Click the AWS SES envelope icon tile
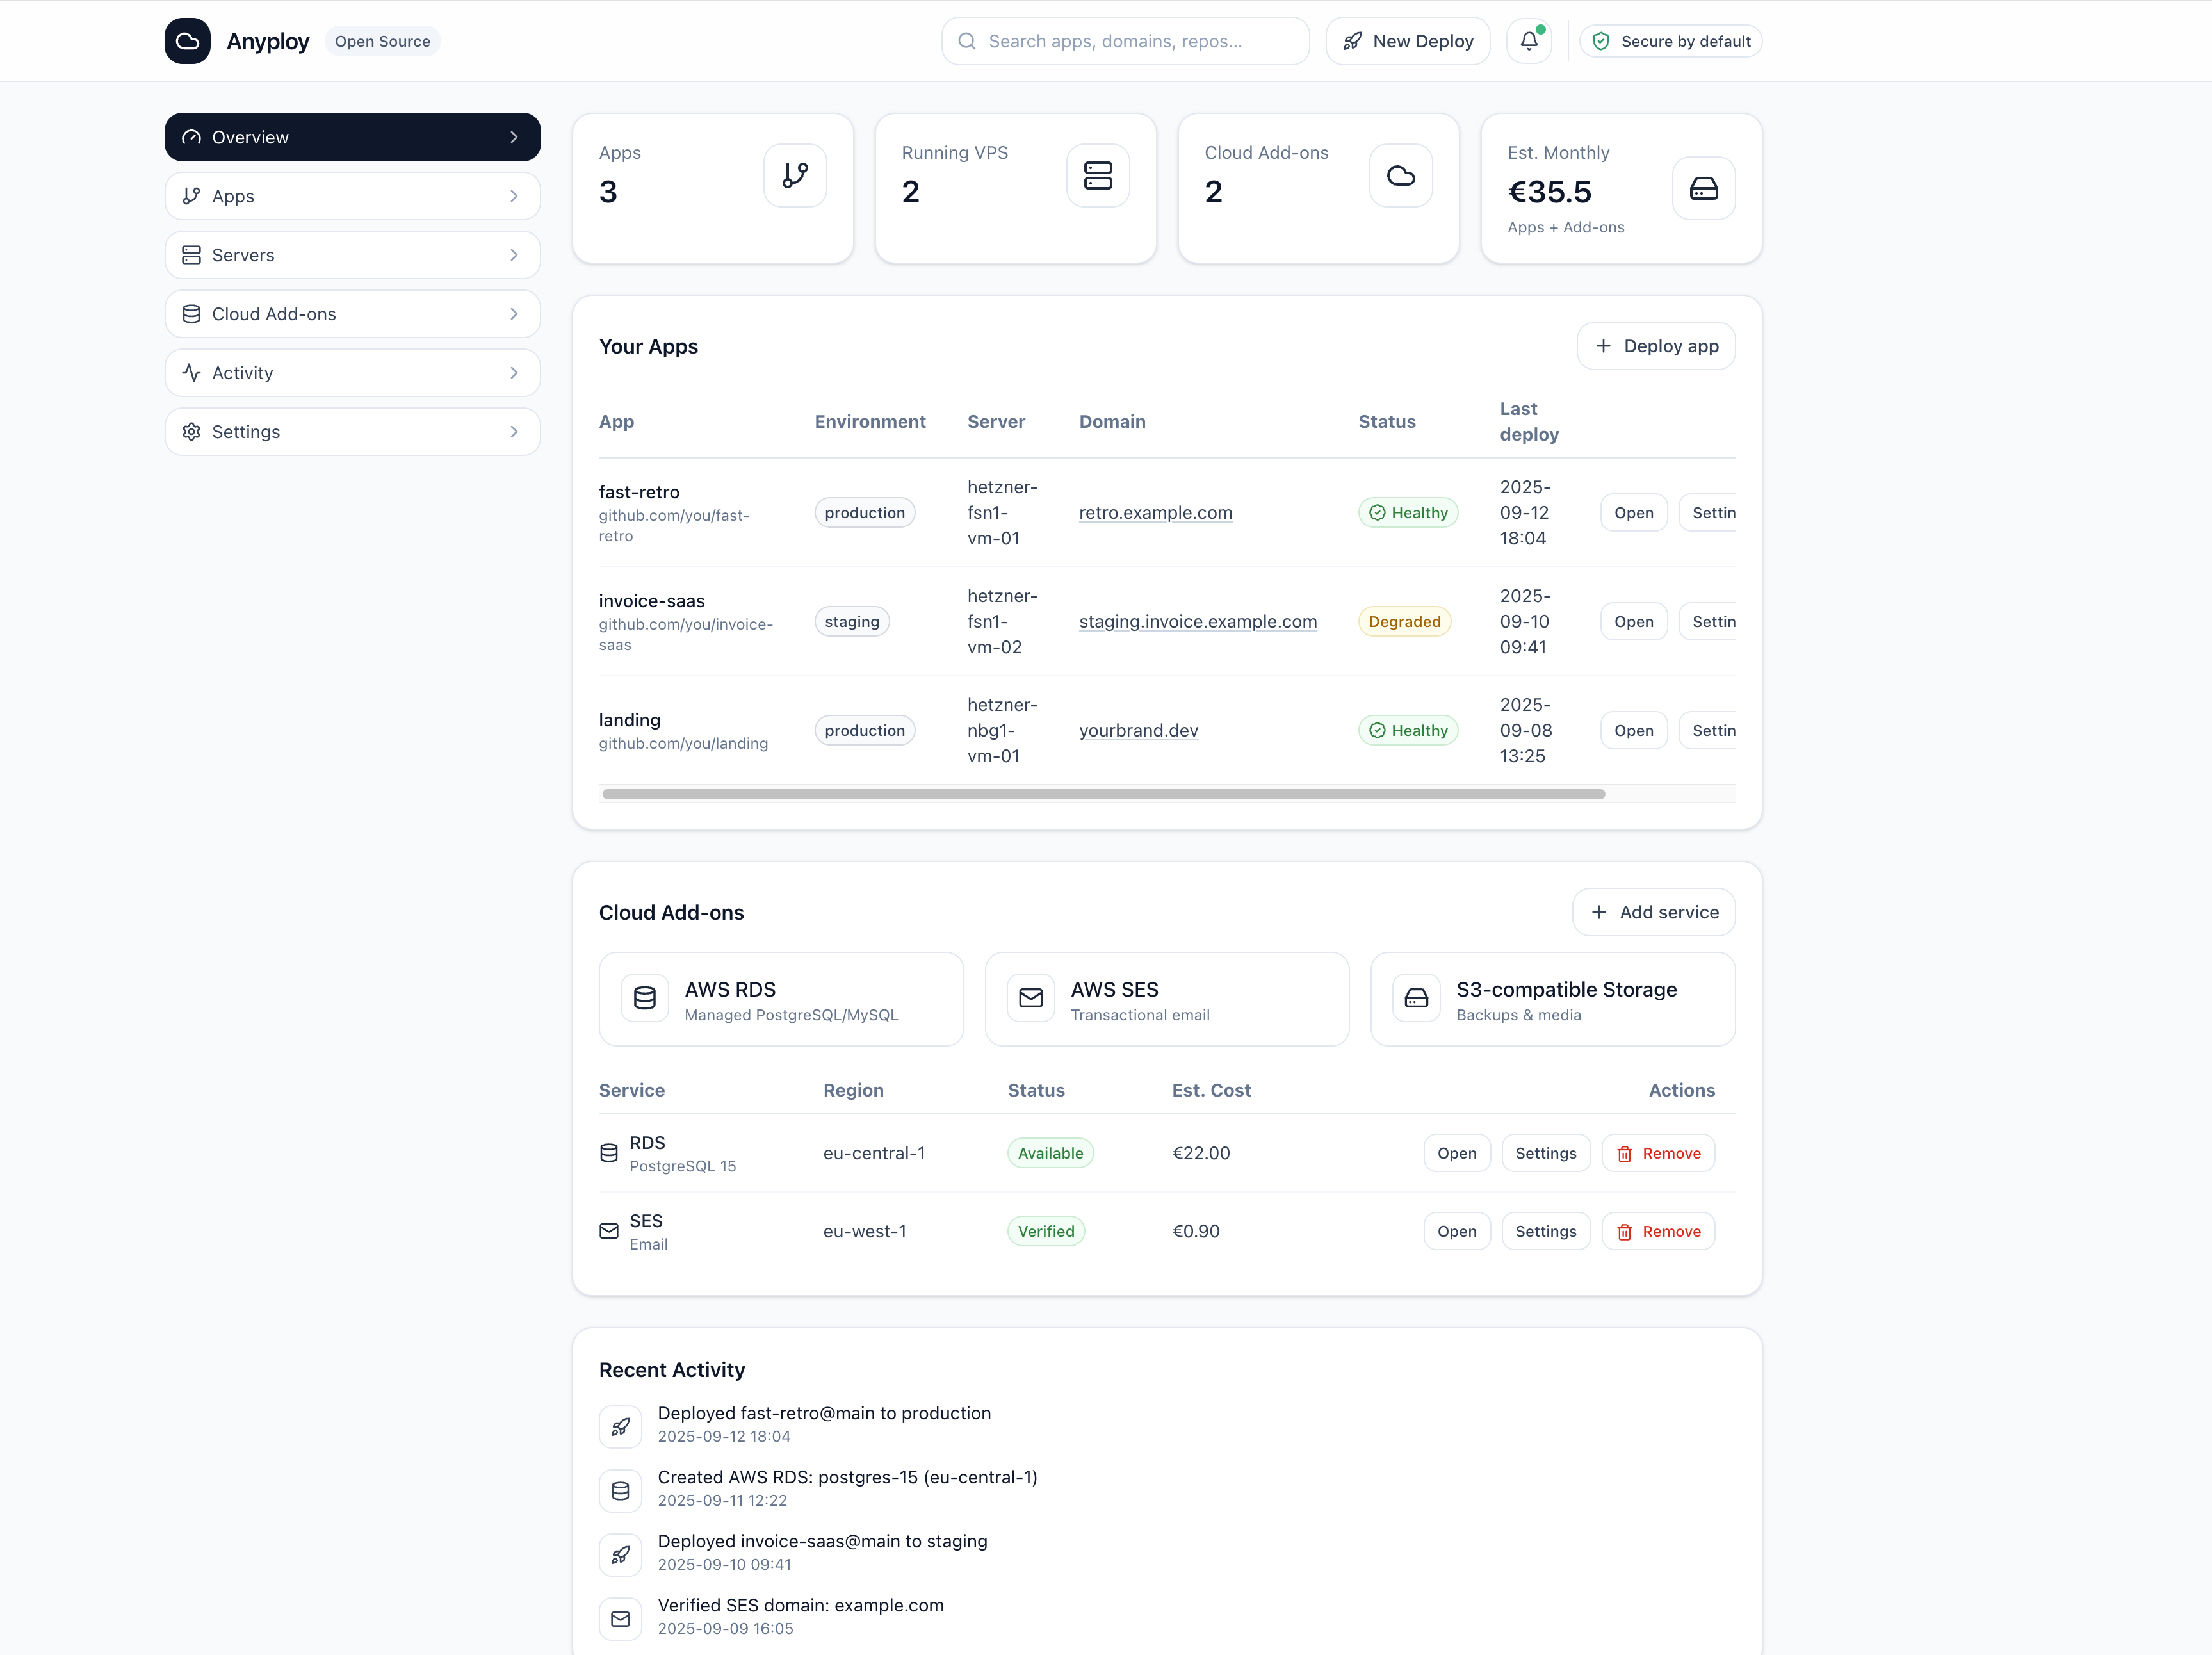2212x1655 pixels. pyautogui.click(x=1030, y=998)
